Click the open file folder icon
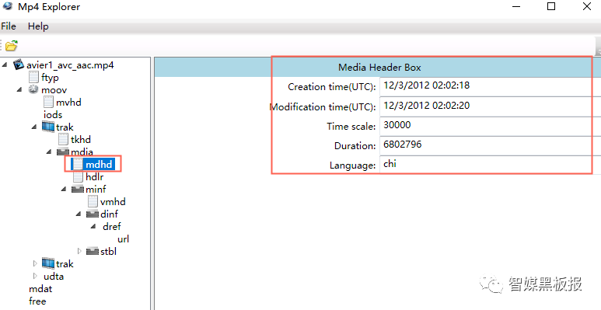The image size is (601, 310). coord(12,45)
